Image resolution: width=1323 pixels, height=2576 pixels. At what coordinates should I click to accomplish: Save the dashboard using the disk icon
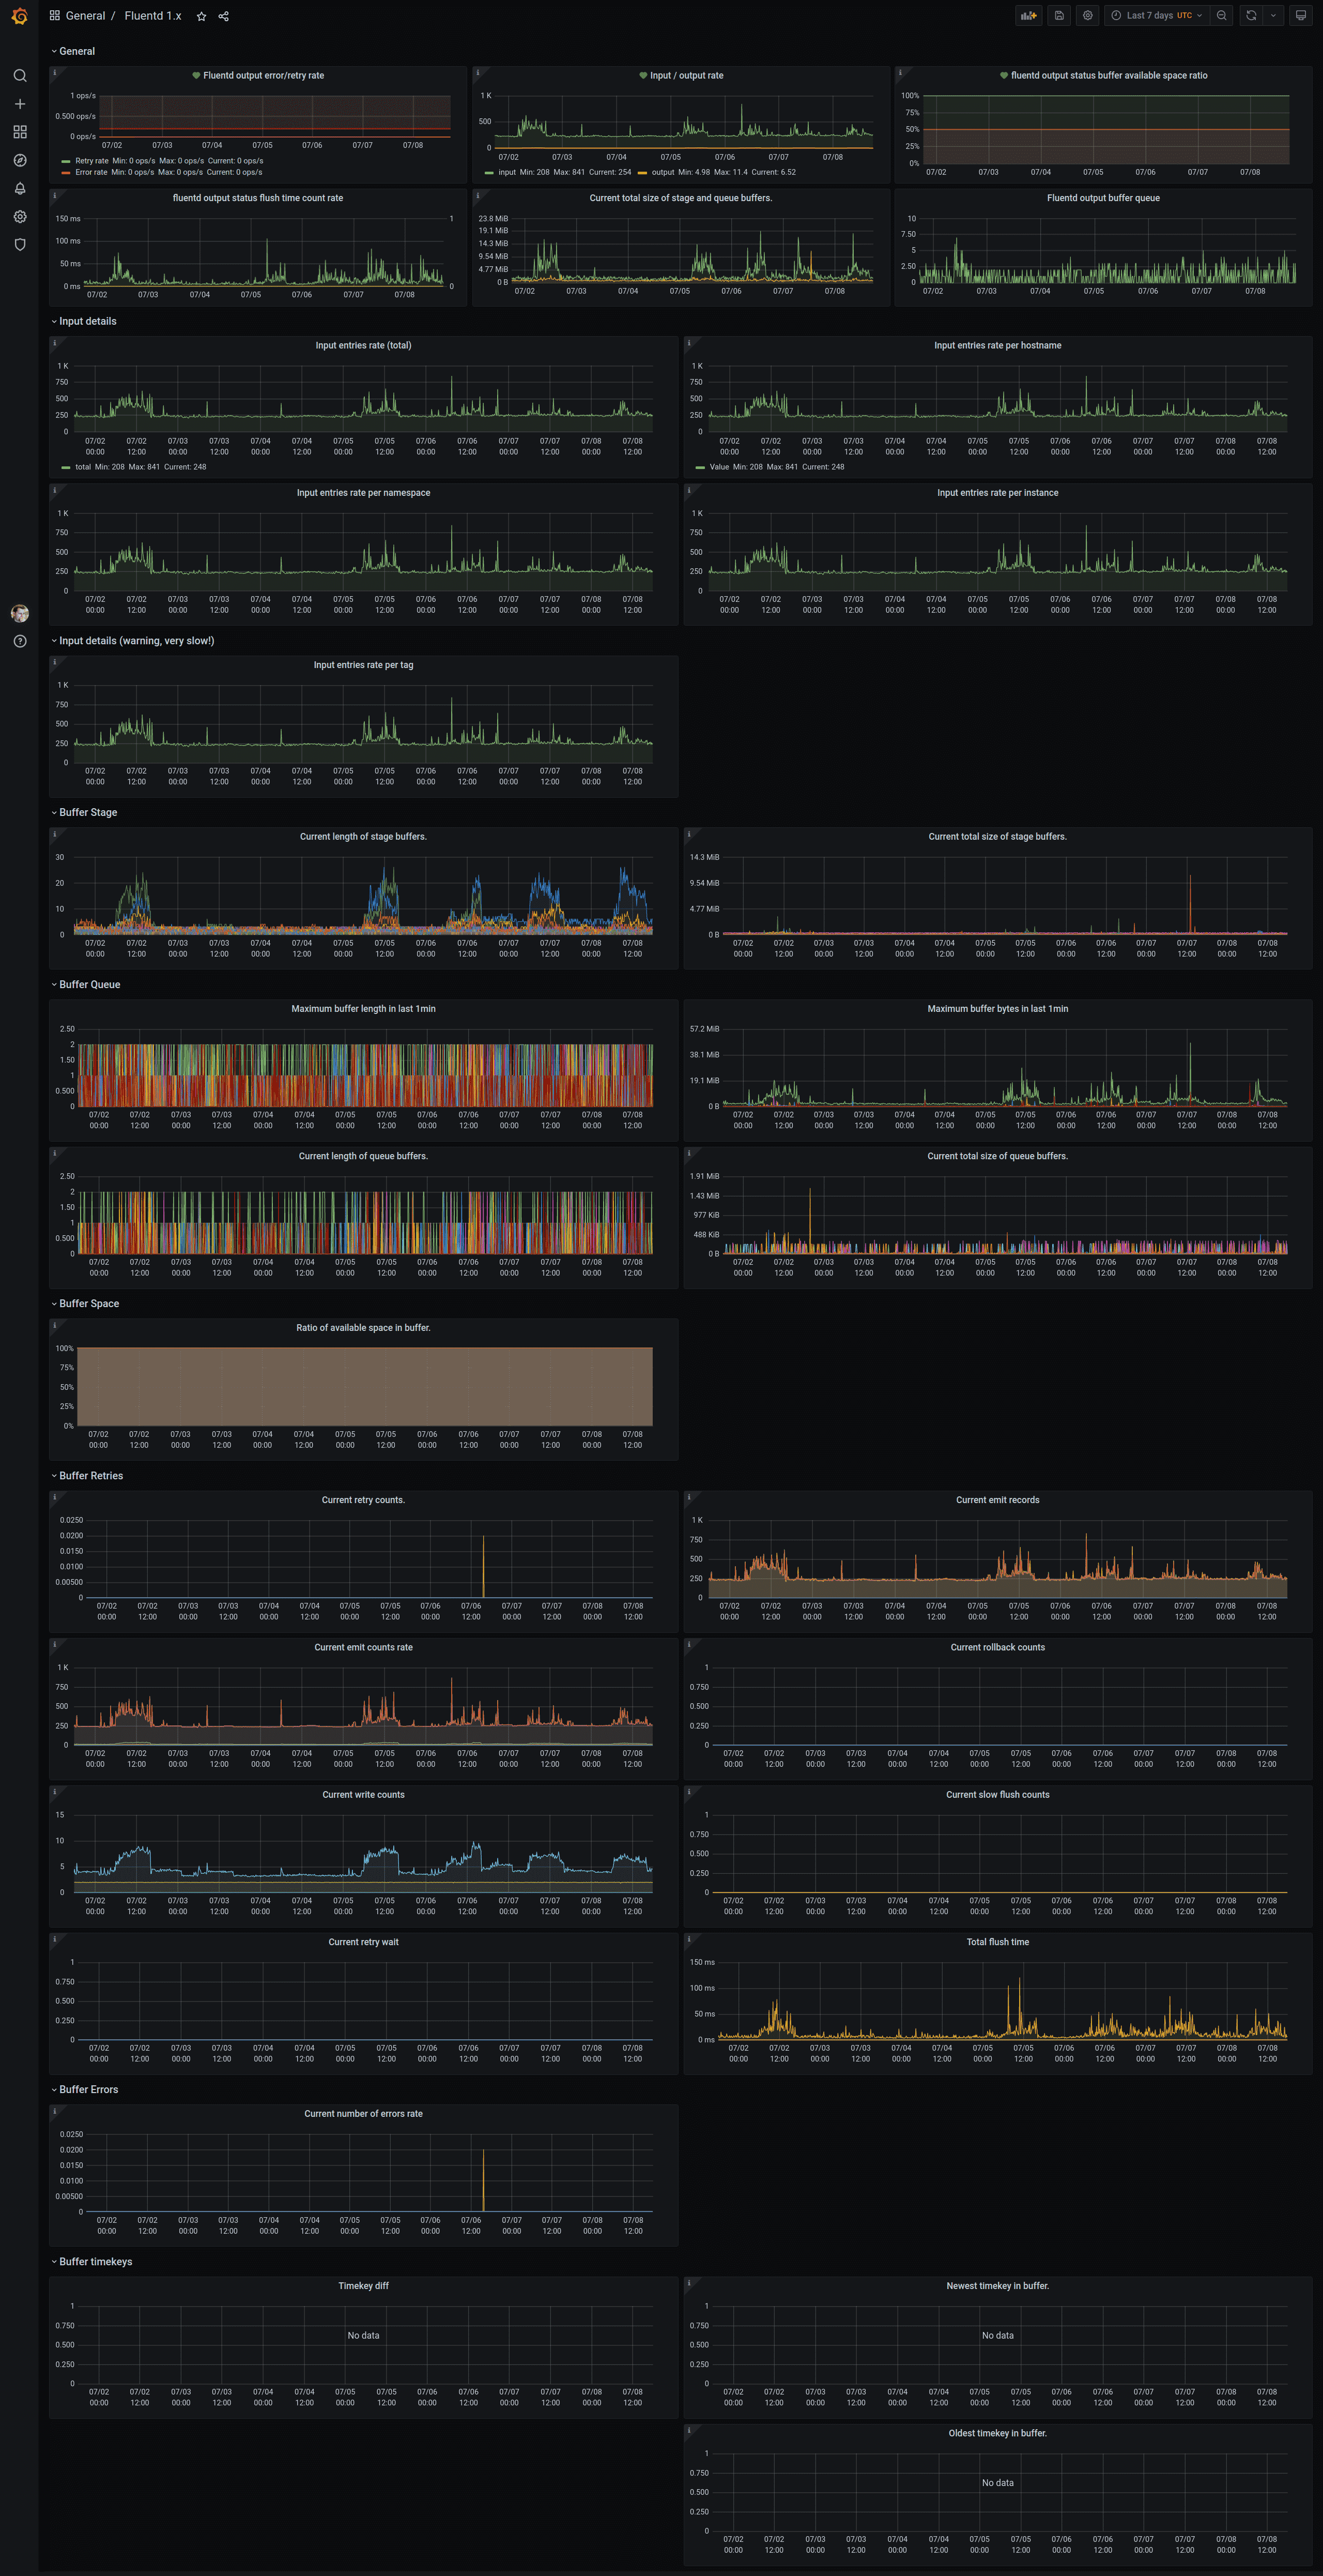click(x=1059, y=16)
